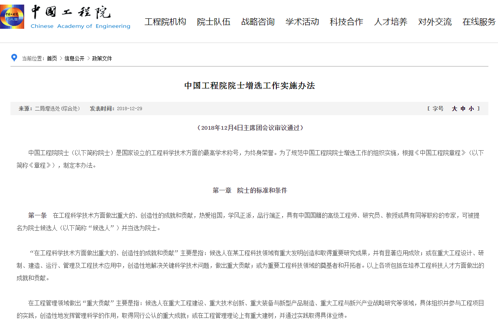
Task: Open the 院士队伍 menu
Action: click(213, 22)
